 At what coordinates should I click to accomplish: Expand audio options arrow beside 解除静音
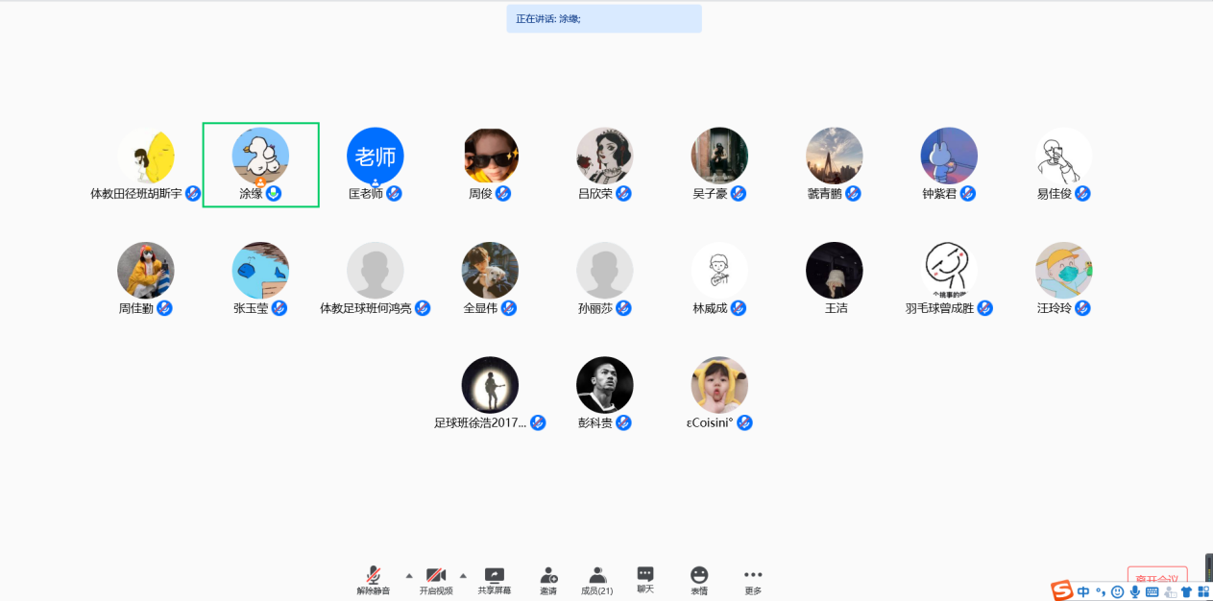point(409,576)
